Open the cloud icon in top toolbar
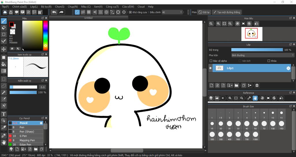Image resolution: width=296 pixels, height=157 pixels. click(5, 12)
